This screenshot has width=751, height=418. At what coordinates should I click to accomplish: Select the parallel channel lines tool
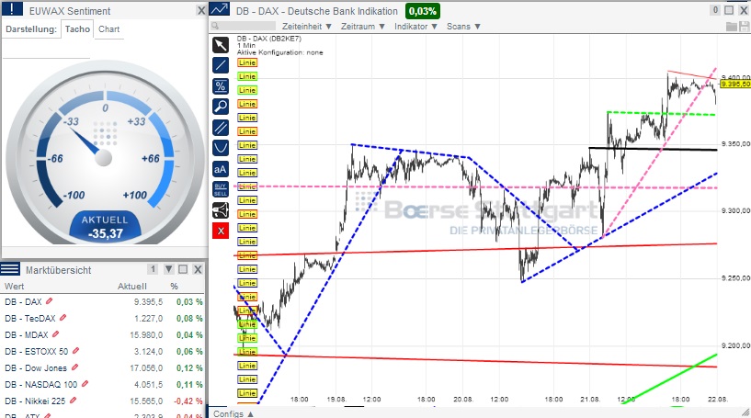click(221, 128)
